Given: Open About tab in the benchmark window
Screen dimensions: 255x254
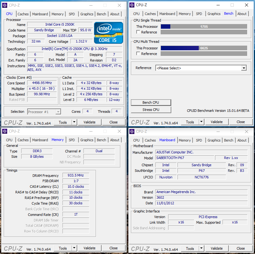Looking at the screenshot, I should click(242, 14).
